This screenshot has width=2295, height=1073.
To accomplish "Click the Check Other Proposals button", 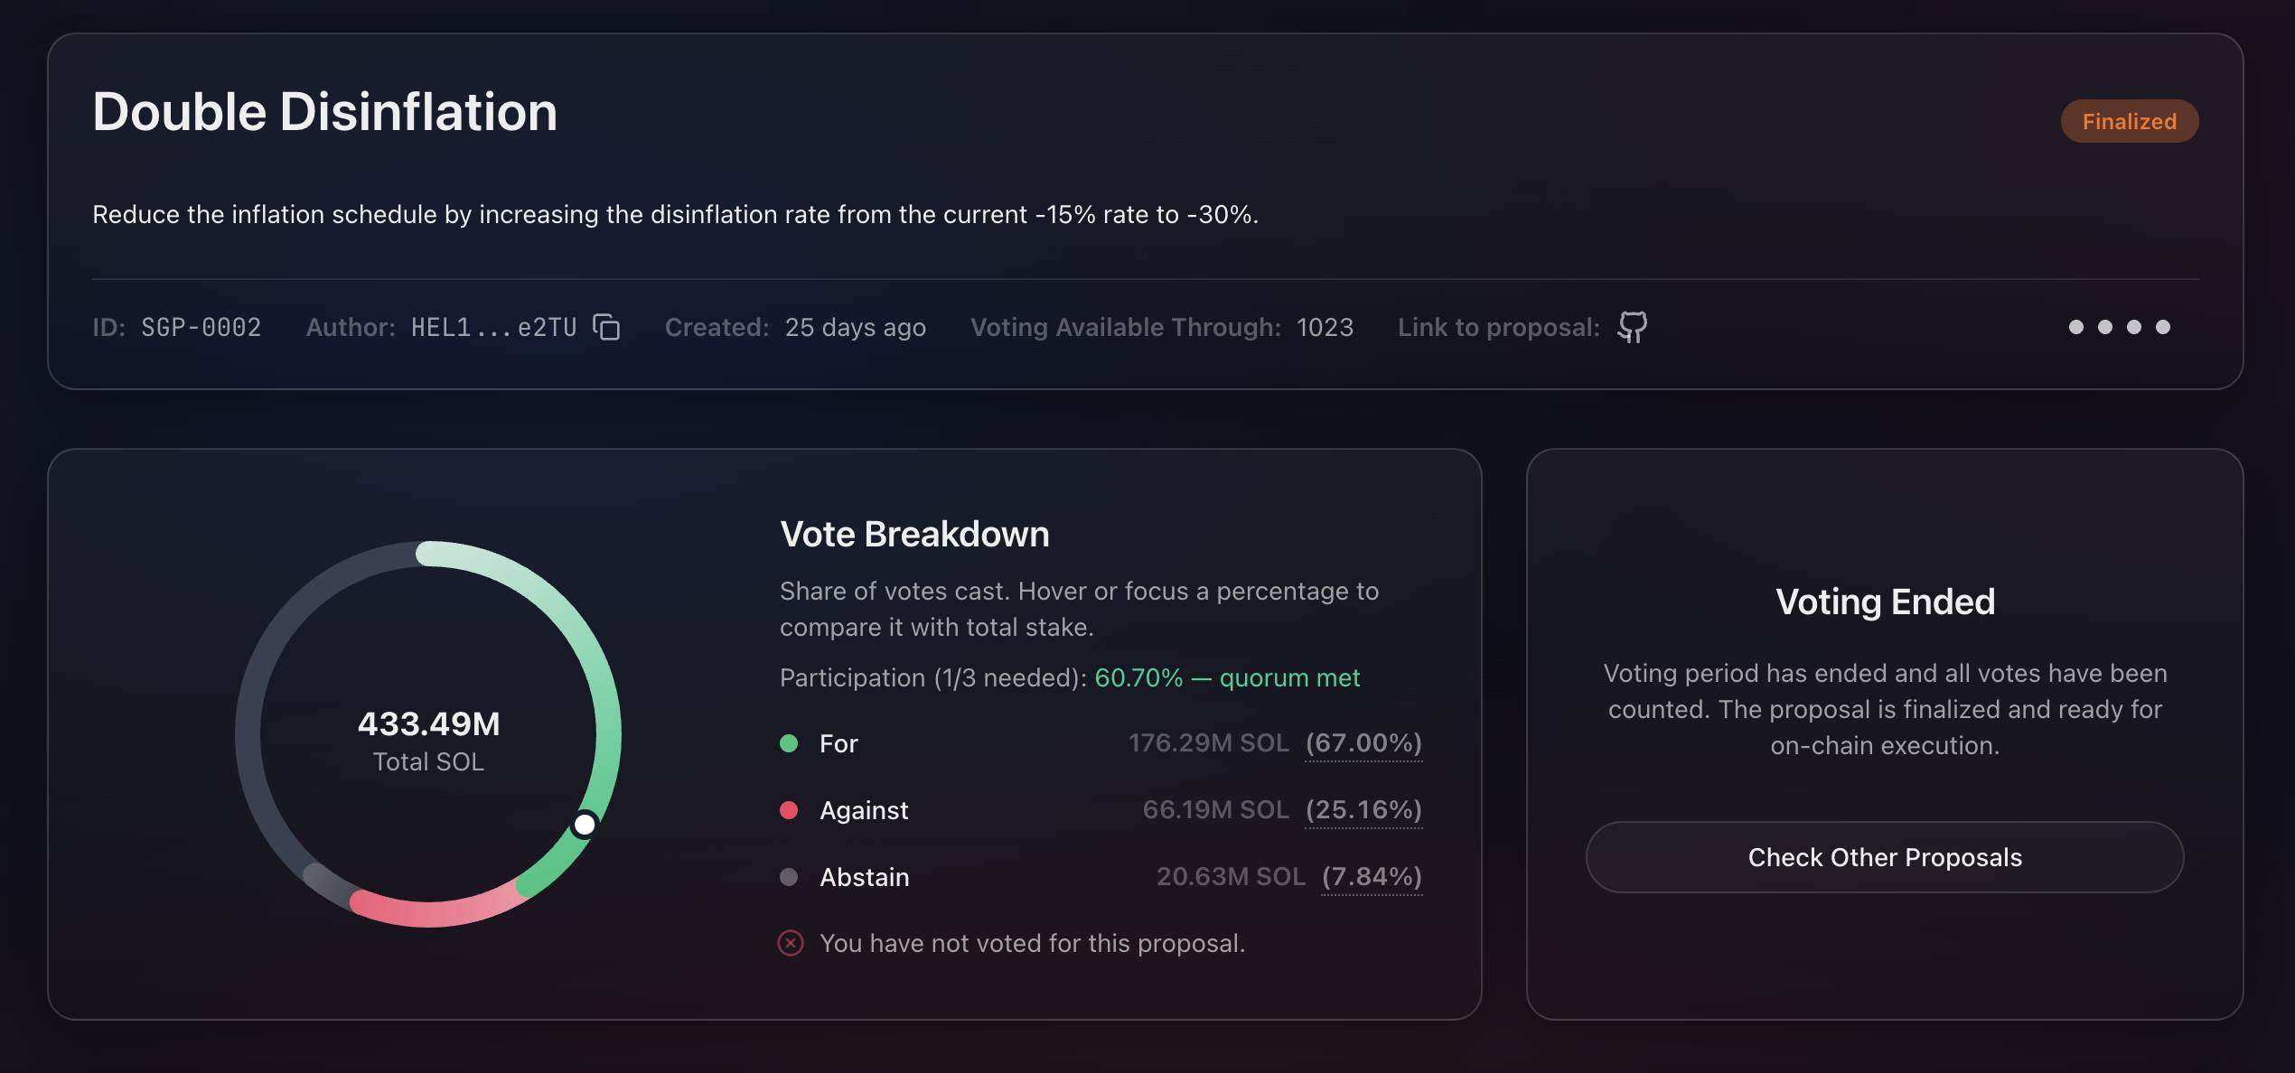I will click(1885, 857).
